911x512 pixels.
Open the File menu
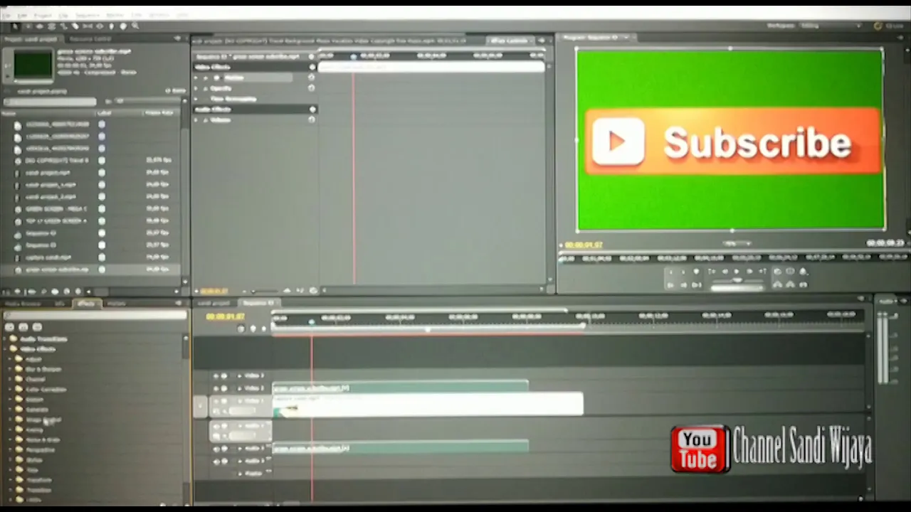(x=5, y=15)
